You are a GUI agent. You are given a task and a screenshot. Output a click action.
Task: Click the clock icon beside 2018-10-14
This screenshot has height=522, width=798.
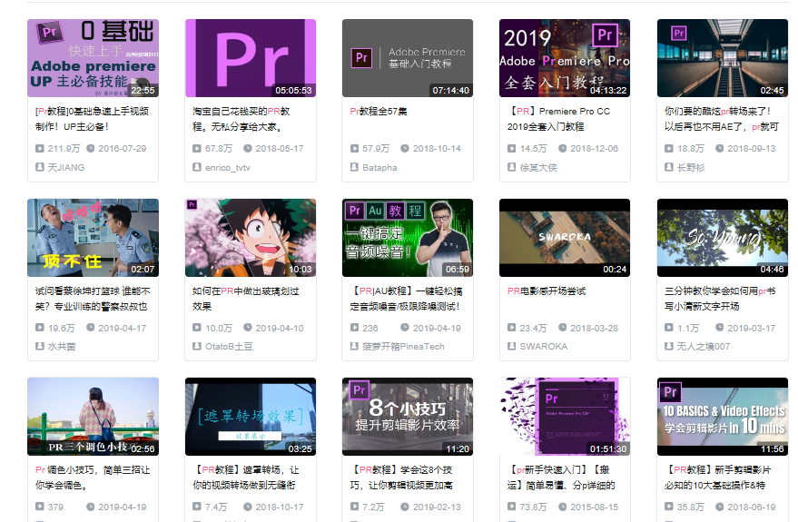(x=405, y=149)
